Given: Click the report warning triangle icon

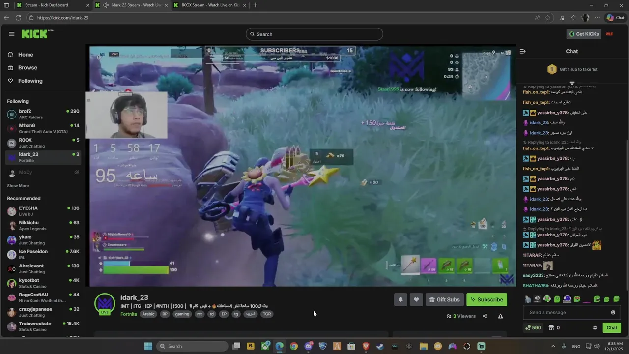Looking at the screenshot, I should click(x=500, y=316).
